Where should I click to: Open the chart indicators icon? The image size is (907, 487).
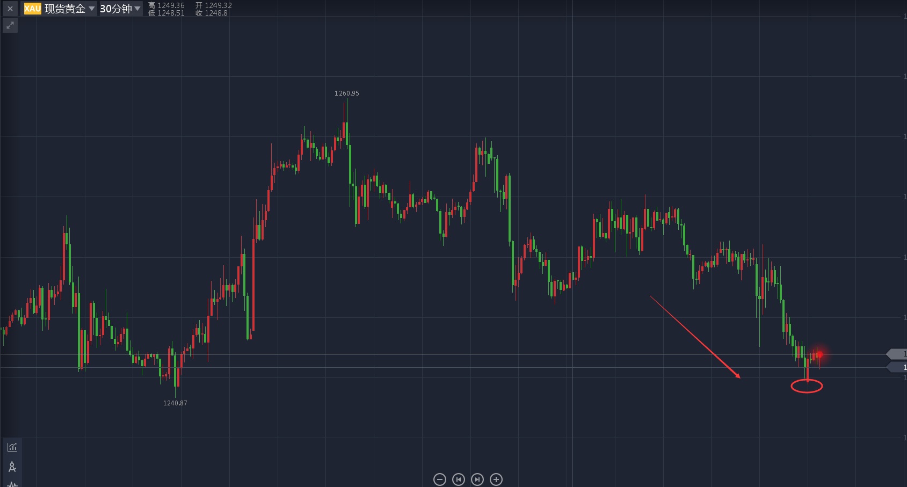coord(12,447)
